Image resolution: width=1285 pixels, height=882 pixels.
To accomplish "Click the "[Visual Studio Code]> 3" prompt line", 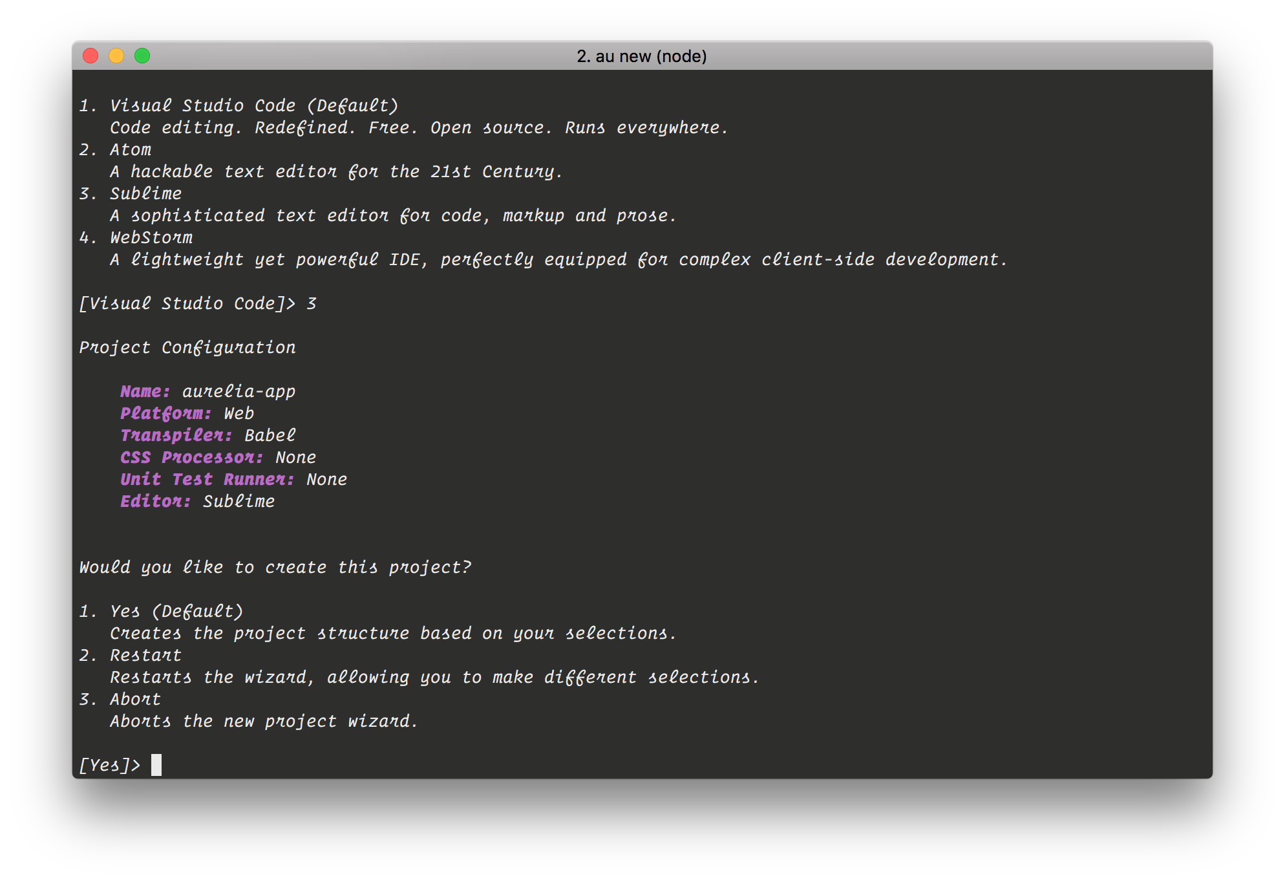I will click(x=197, y=303).
